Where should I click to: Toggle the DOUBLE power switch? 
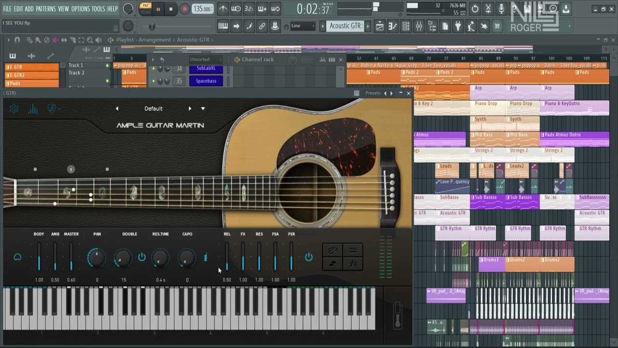point(142,257)
